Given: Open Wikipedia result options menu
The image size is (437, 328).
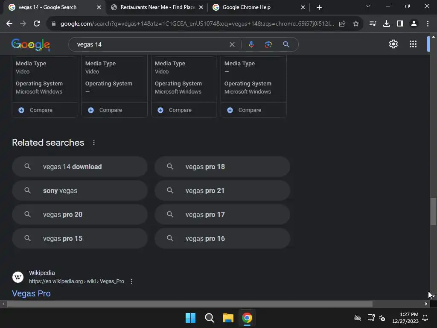Looking at the screenshot, I should [131, 281].
